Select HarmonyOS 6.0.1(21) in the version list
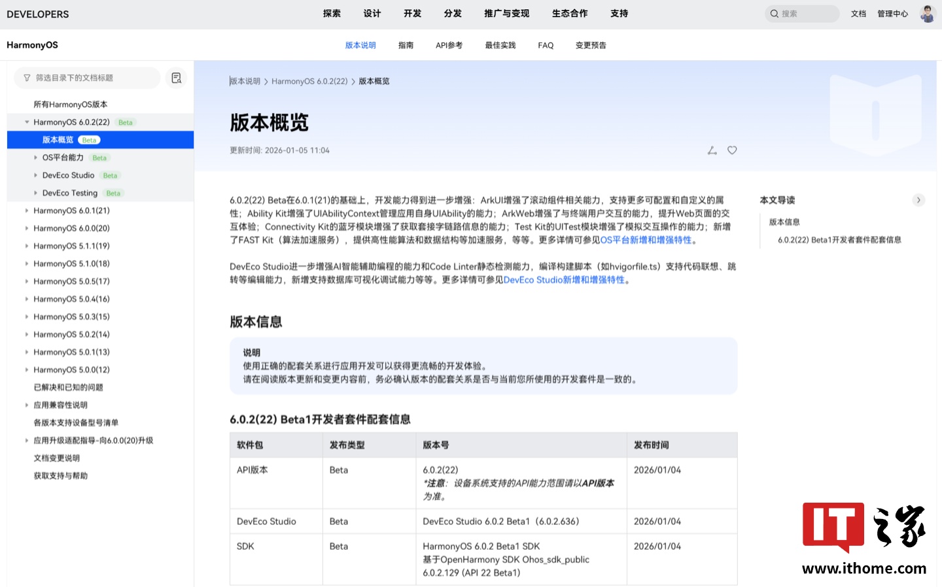 point(71,210)
